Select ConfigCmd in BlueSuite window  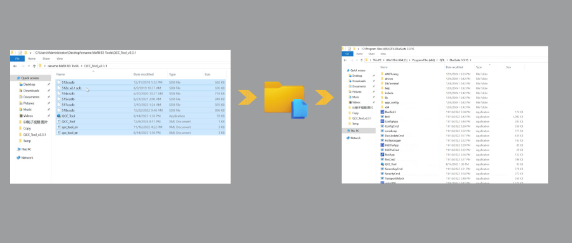coord(389,126)
